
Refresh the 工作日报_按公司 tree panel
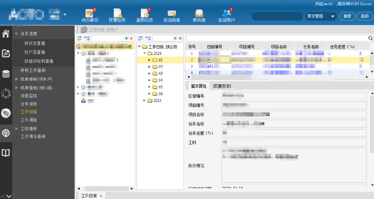(x=140, y=38)
